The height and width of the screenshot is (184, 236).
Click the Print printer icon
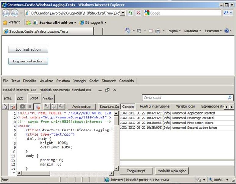pos(158,31)
